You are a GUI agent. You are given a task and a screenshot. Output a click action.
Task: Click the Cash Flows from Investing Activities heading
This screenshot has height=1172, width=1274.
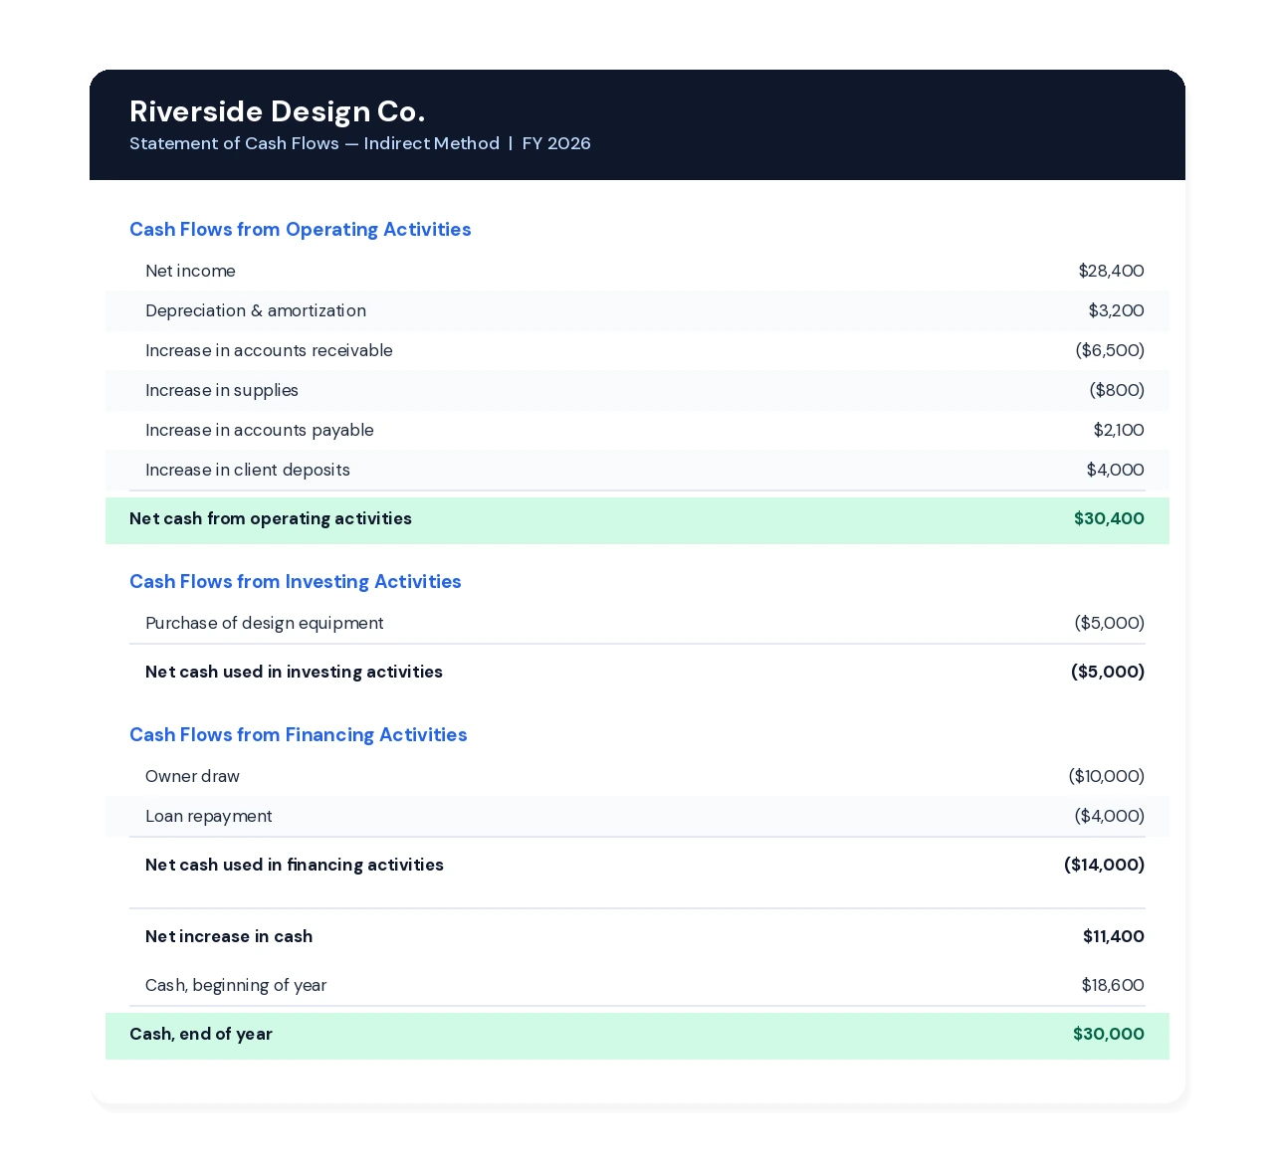(296, 582)
